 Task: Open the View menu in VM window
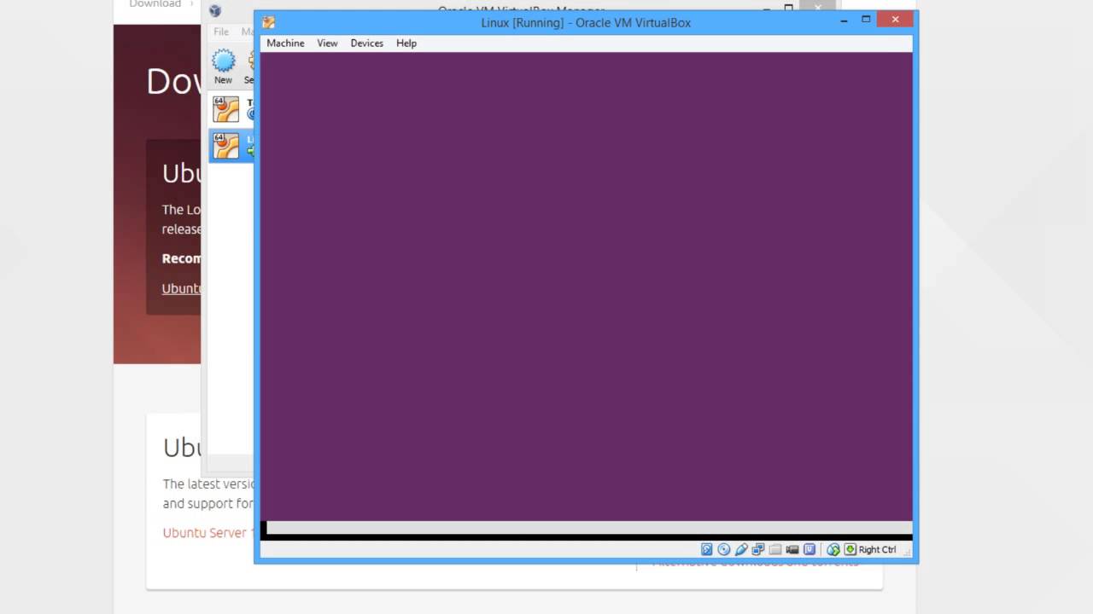[x=327, y=43]
